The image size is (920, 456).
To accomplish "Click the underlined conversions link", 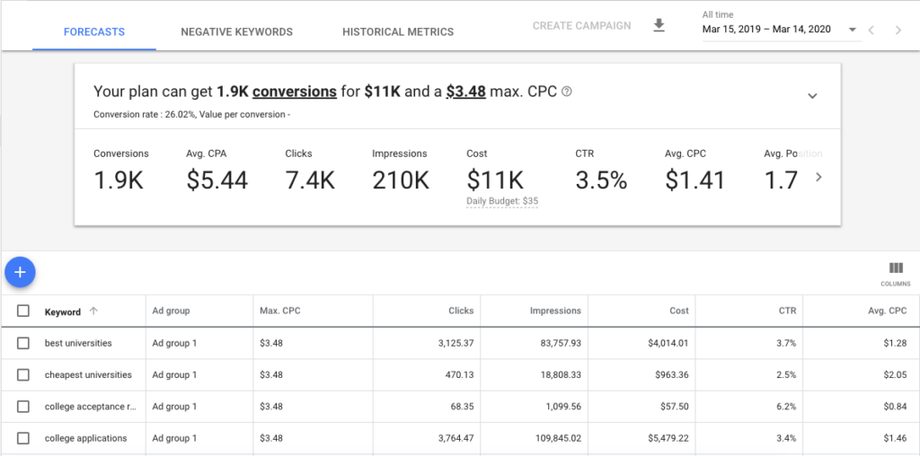I will click(295, 92).
